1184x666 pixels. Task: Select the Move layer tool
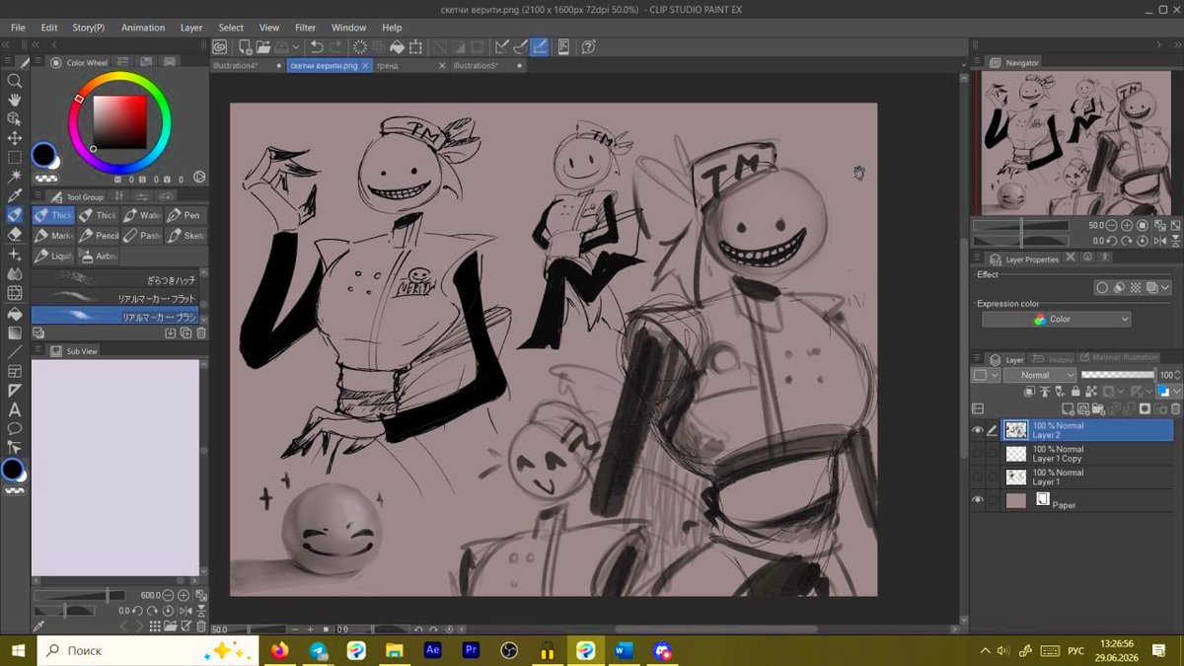(x=15, y=138)
